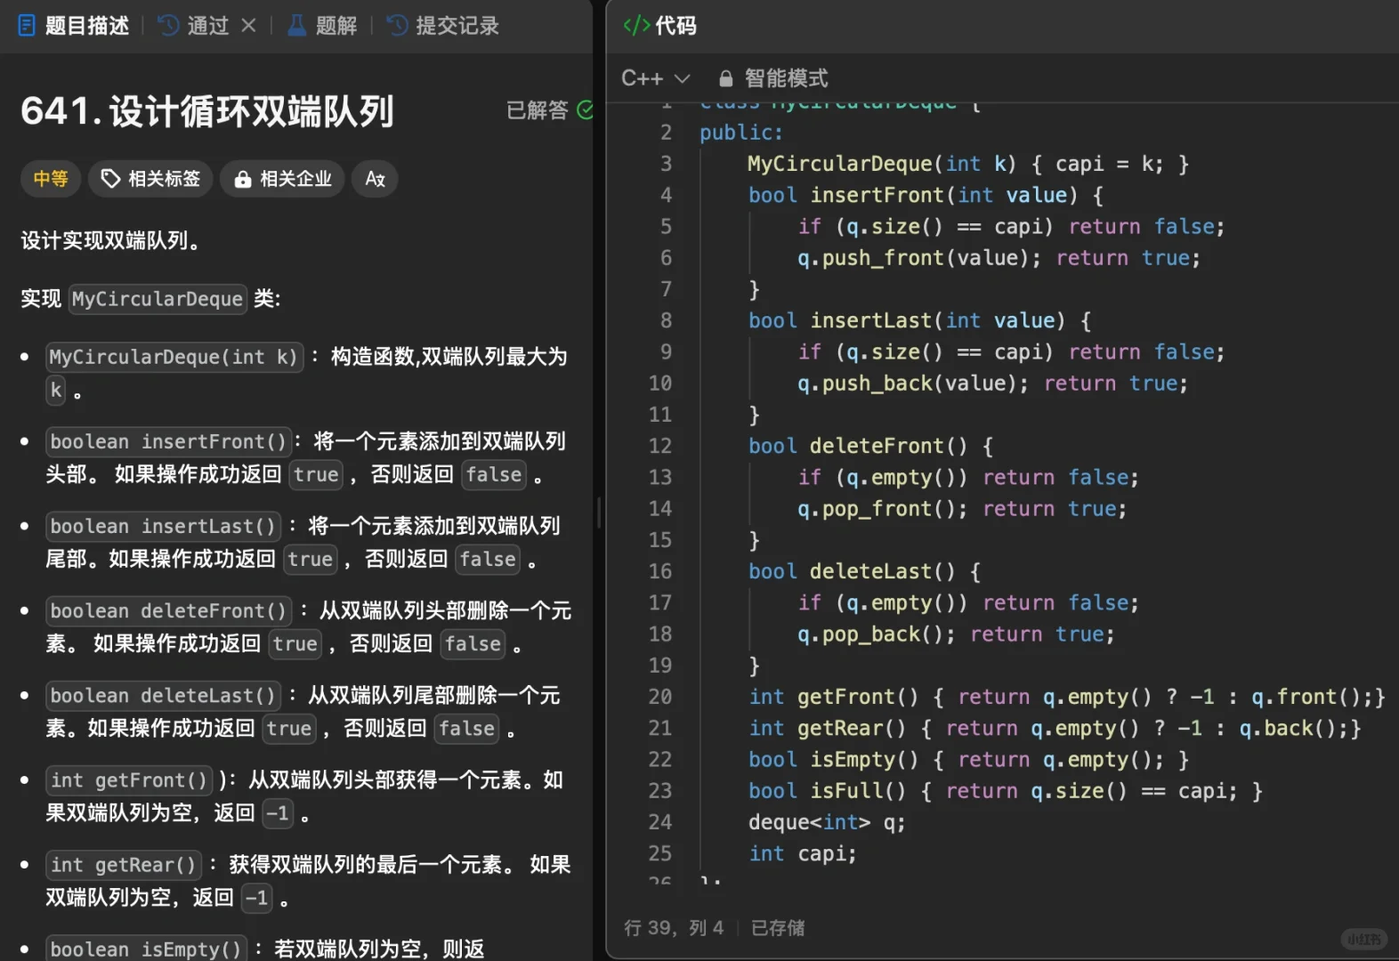Click the q.push_front(value) statement

(918, 258)
